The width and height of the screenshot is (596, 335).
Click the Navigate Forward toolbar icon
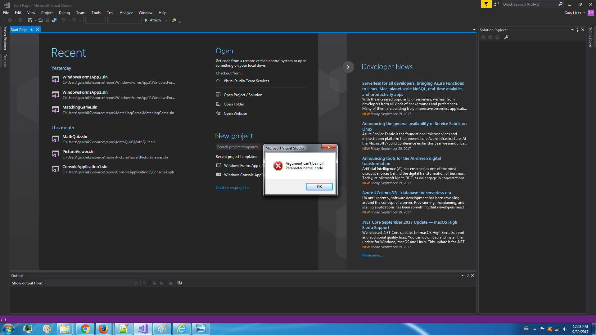(20, 20)
